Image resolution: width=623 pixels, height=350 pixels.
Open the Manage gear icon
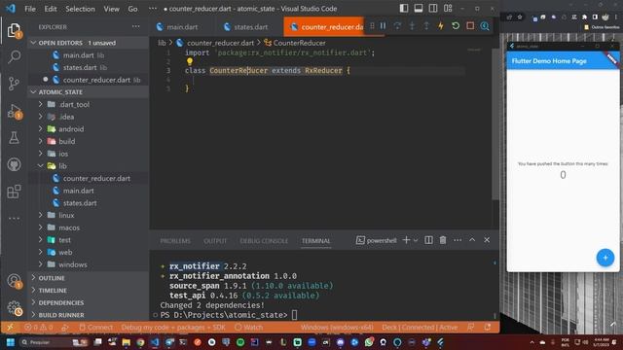[14, 307]
